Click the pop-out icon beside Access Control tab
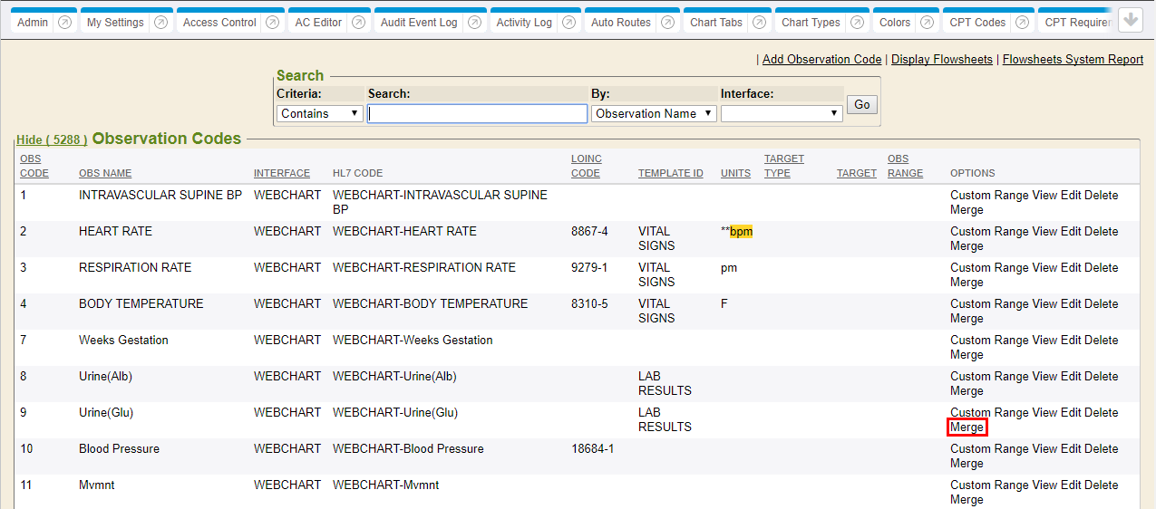The width and height of the screenshot is (1156, 509). click(x=273, y=23)
